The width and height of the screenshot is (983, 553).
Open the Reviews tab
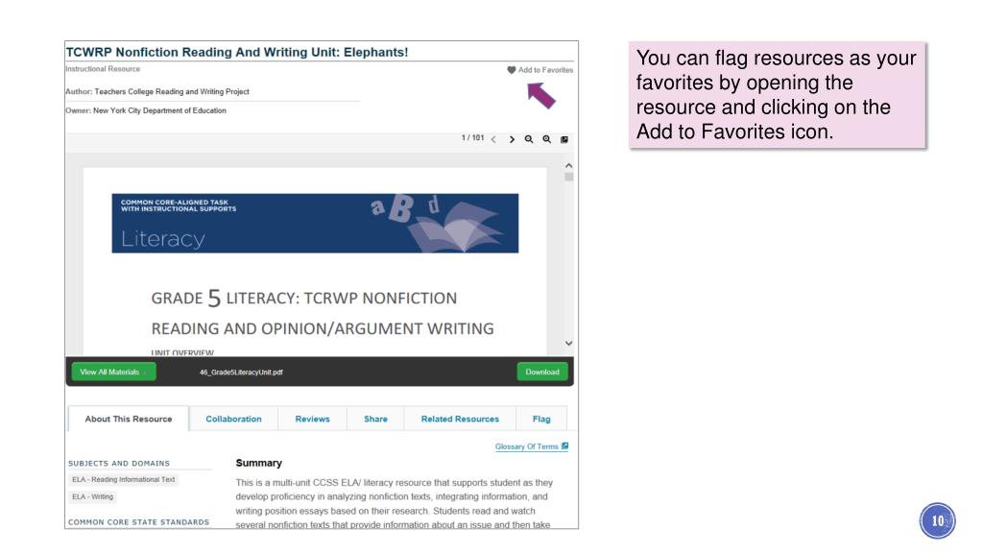coord(312,419)
